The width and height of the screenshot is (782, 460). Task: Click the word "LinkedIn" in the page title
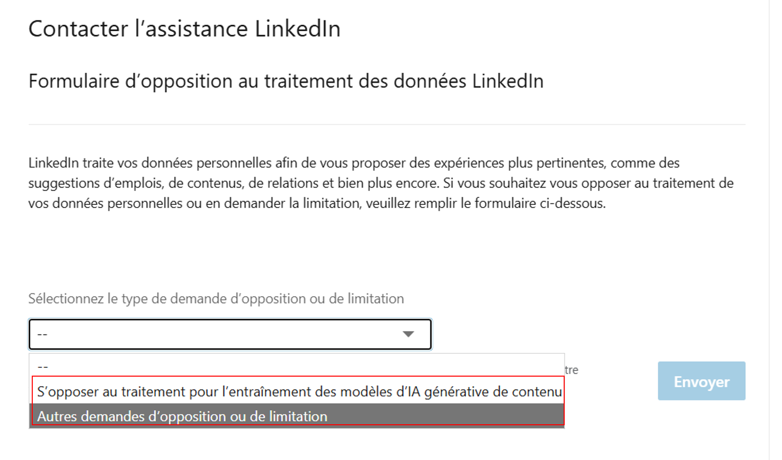tap(298, 29)
